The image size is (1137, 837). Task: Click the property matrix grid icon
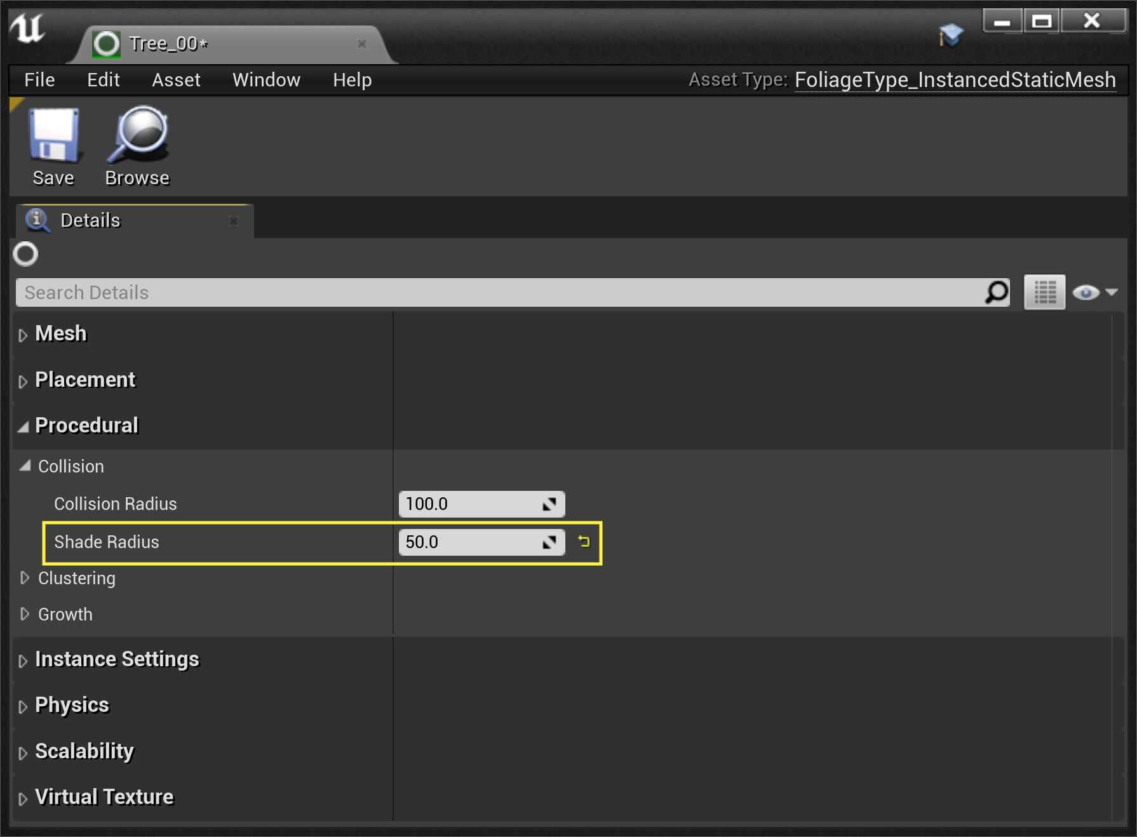pyautogui.click(x=1044, y=293)
